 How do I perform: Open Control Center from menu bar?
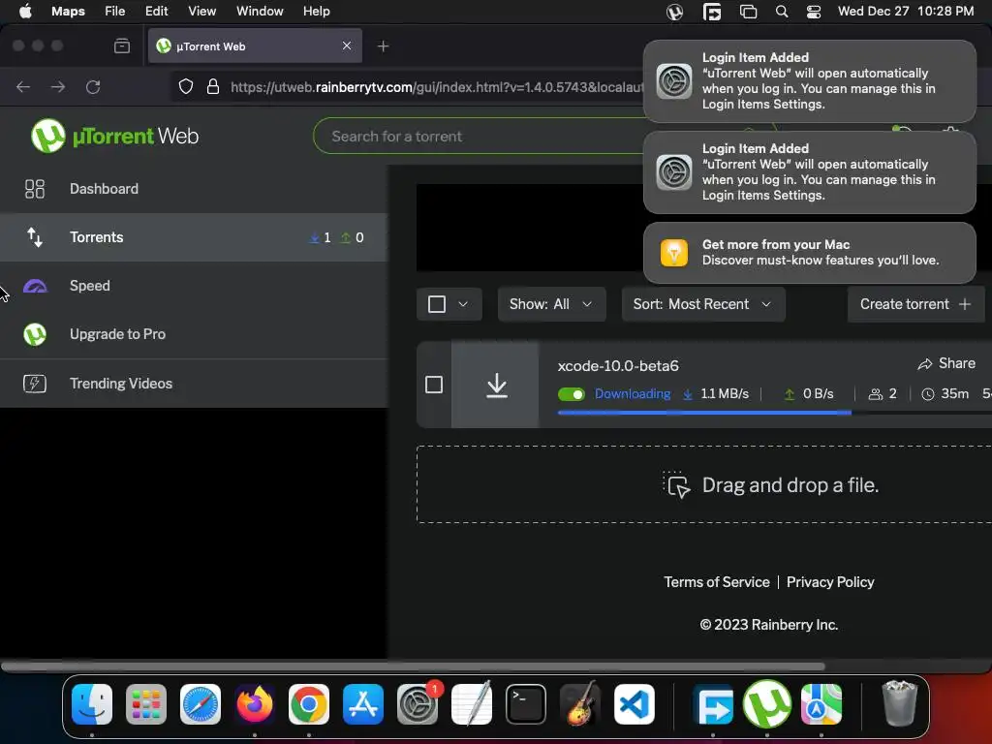pyautogui.click(x=814, y=12)
